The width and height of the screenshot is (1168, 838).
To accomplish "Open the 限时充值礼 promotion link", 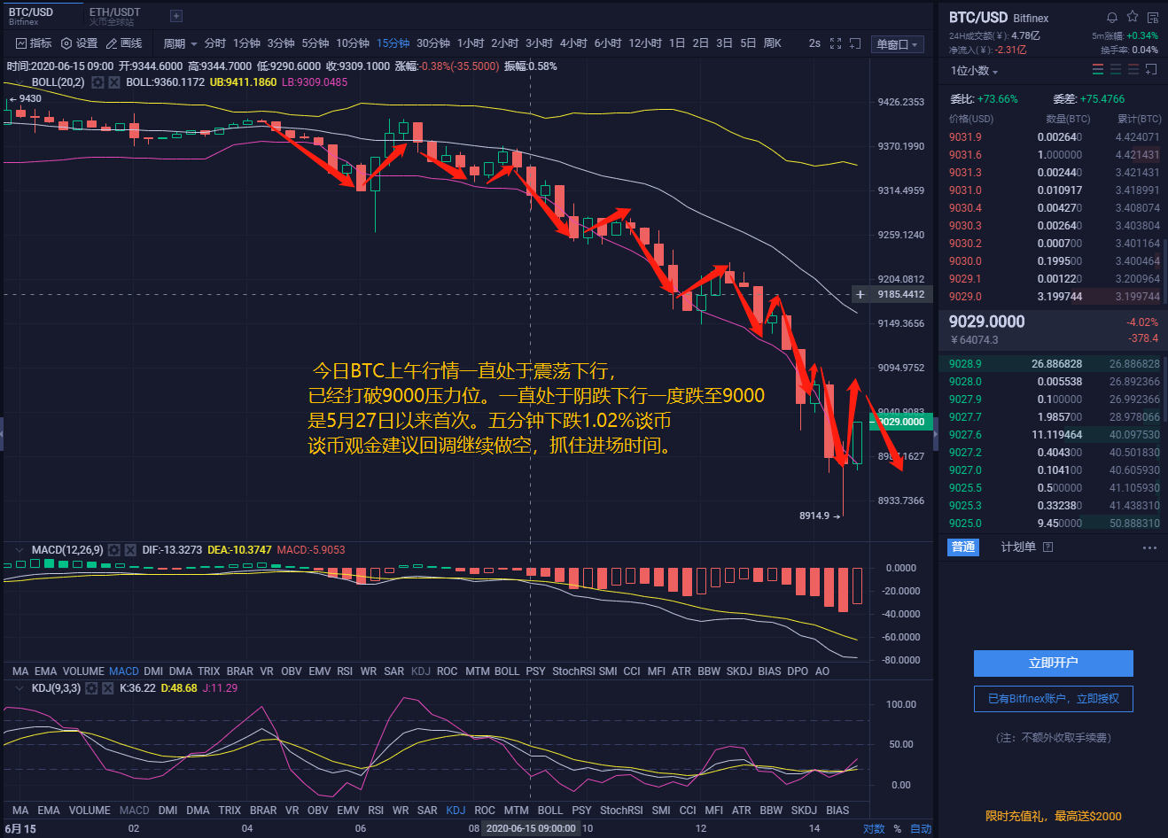I will point(1054,816).
